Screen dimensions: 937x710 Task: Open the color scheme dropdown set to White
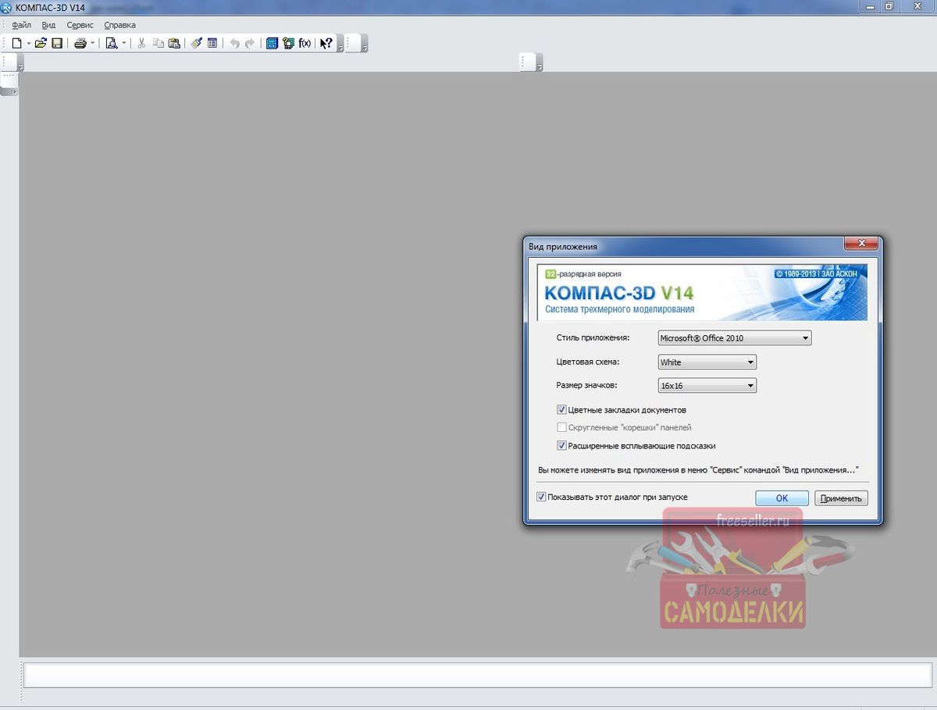[x=707, y=362]
